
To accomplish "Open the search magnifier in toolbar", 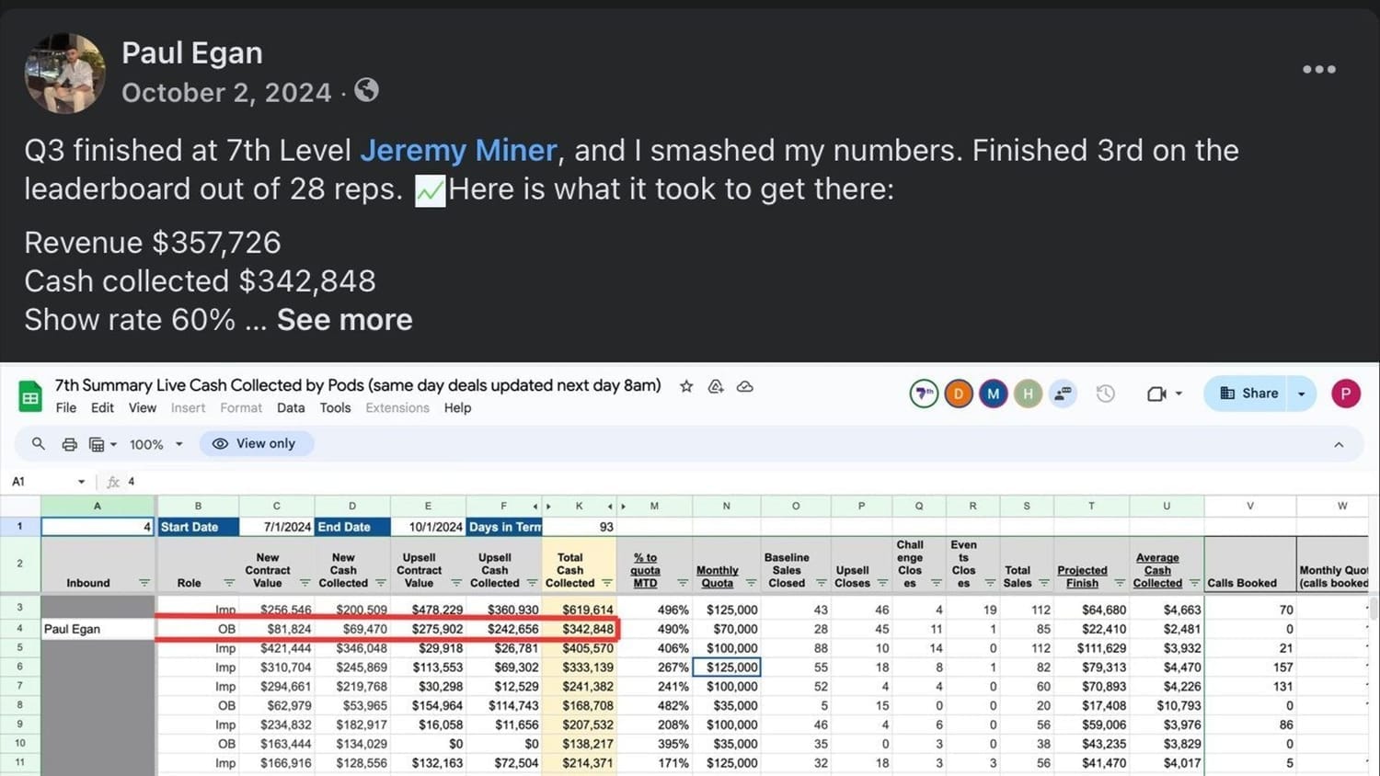I will (x=39, y=444).
